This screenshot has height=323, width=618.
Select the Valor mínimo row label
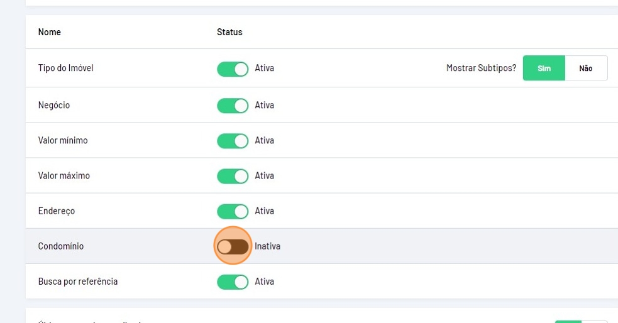coord(63,141)
